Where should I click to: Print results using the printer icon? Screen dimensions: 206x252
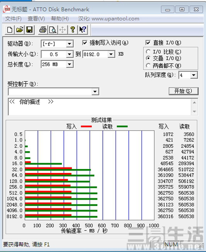click(43, 30)
